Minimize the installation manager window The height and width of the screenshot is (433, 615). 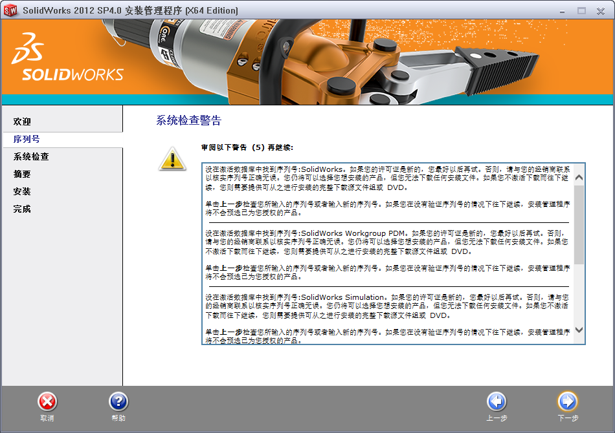[x=562, y=11]
